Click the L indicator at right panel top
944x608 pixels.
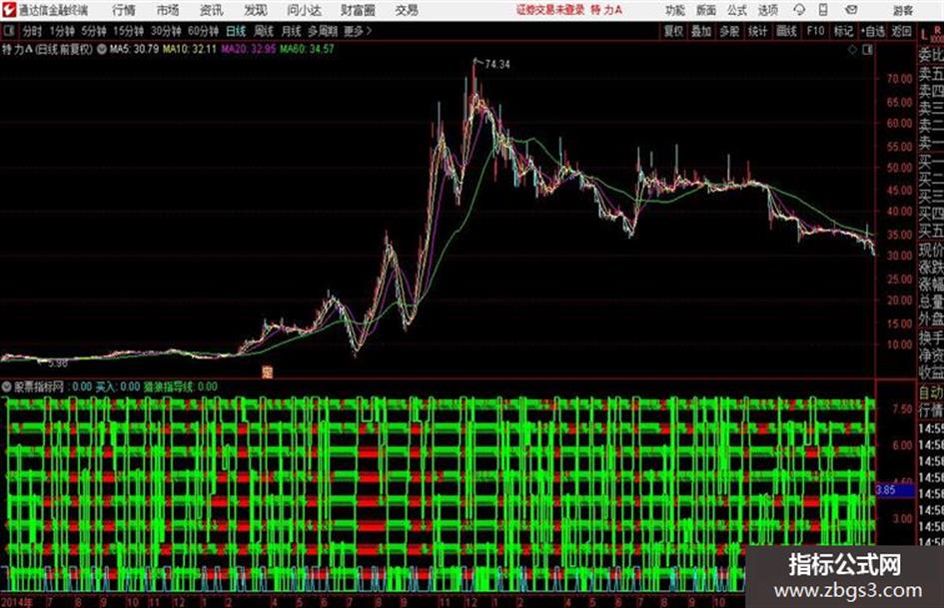click(924, 35)
